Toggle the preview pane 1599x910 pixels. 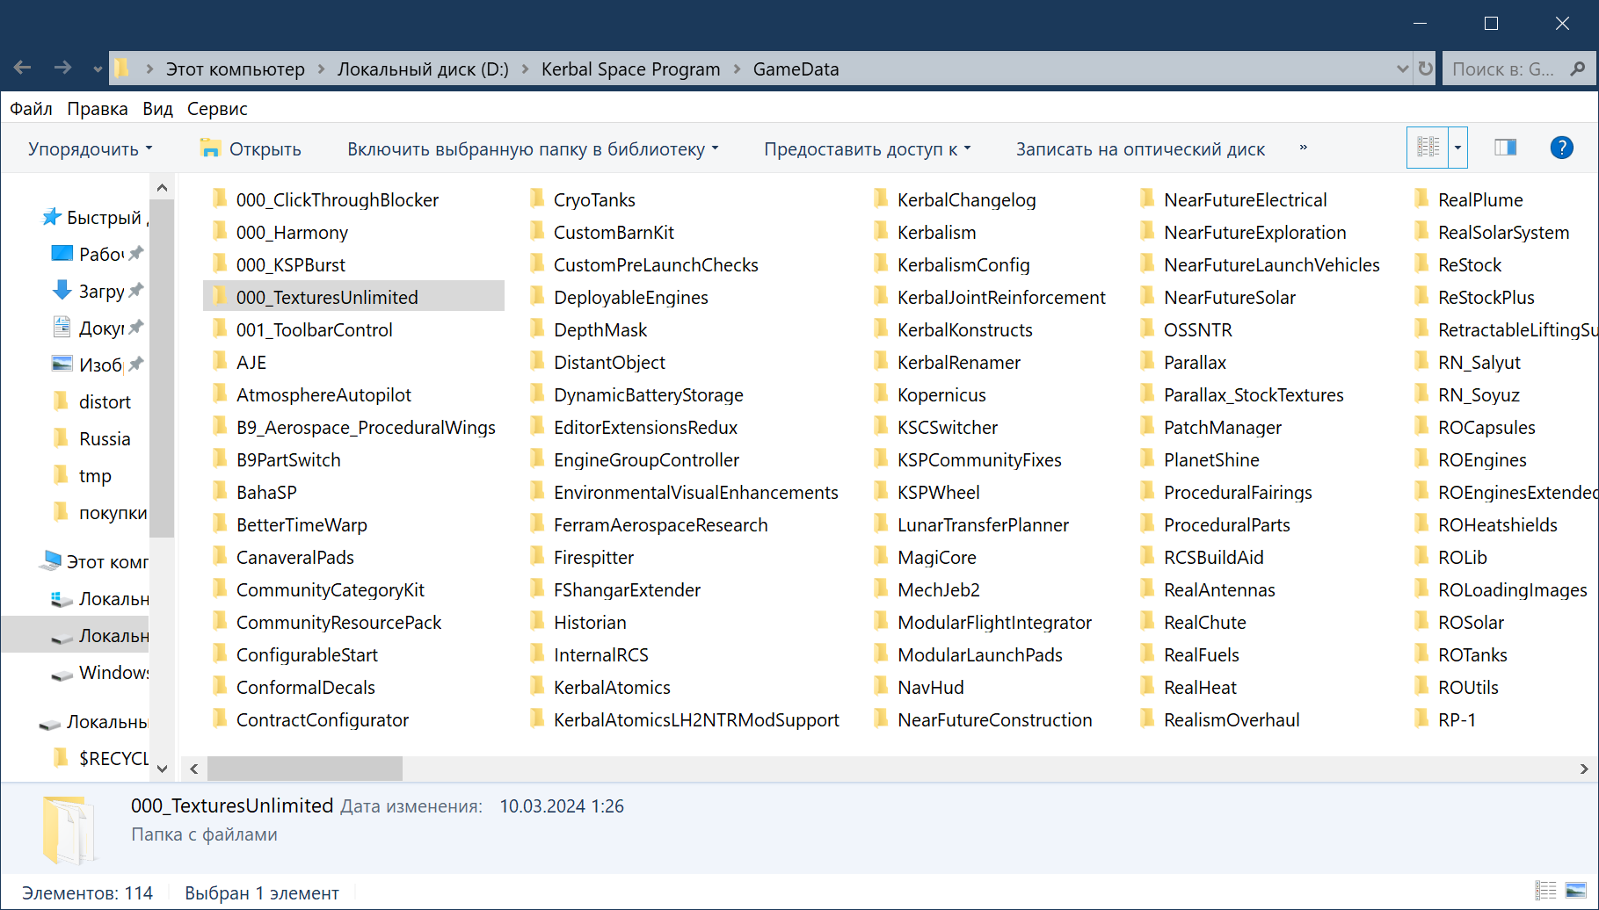1506,148
